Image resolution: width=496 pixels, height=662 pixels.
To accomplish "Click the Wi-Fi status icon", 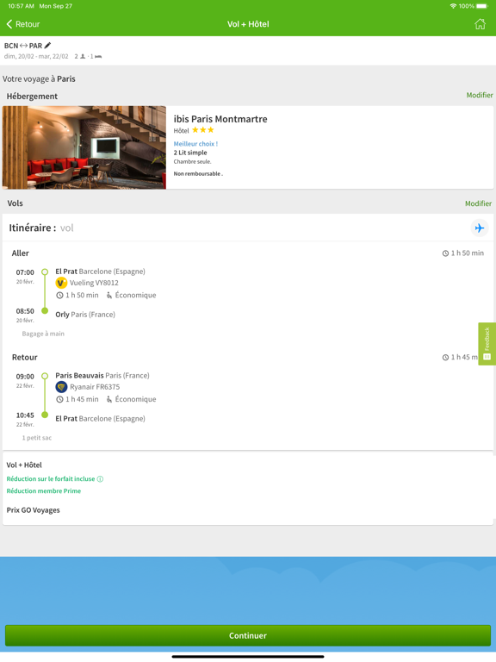I will coord(454,6).
